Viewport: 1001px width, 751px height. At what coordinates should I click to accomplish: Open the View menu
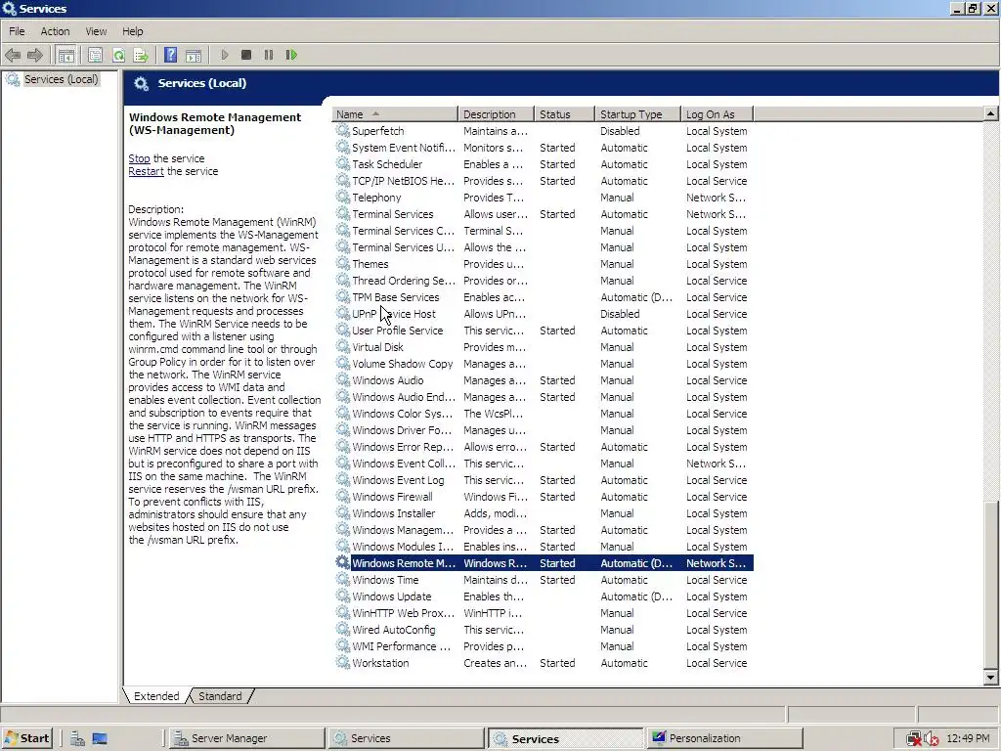tap(97, 31)
